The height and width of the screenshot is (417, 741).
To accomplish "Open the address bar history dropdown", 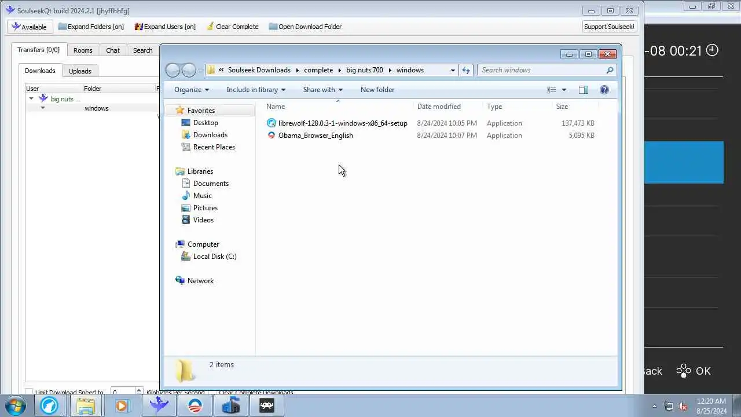I will pyautogui.click(x=453, y=70).
